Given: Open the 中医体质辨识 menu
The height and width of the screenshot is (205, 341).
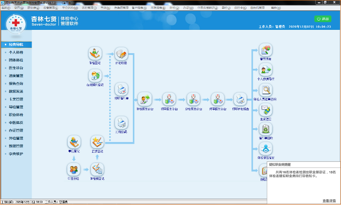Looking at the screenshot, I should 208,8.
